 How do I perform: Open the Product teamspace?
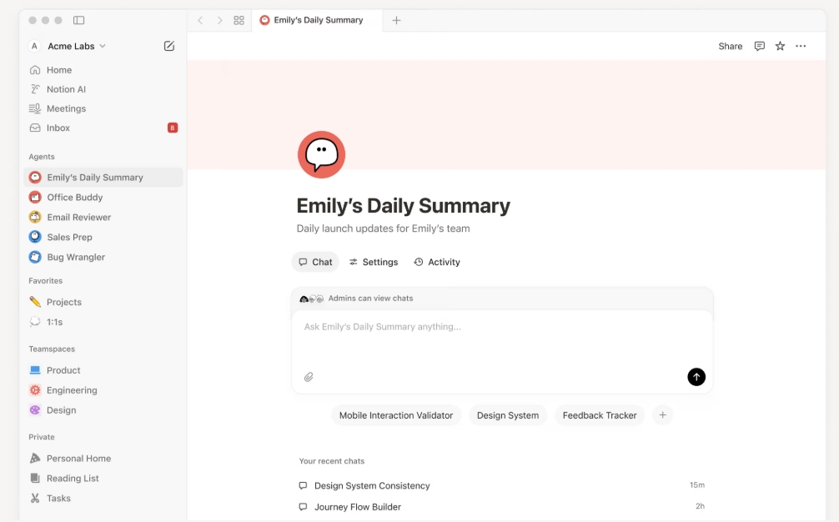click(103, 370)
